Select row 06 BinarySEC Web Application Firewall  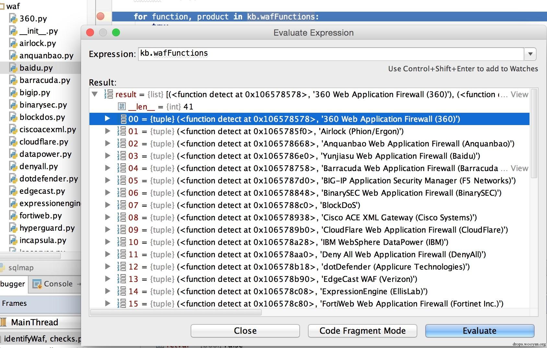(309, 193)
